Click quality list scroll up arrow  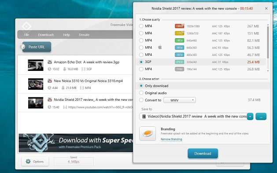[268, 25]
